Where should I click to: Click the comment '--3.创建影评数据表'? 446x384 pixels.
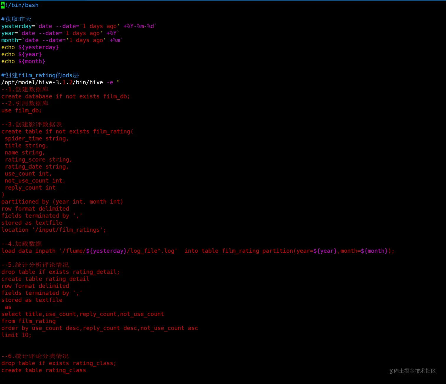point(32,124)
